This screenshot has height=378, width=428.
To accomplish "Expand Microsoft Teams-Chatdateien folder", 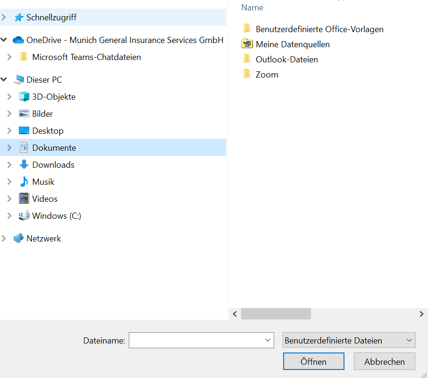I will coord(9,57).
